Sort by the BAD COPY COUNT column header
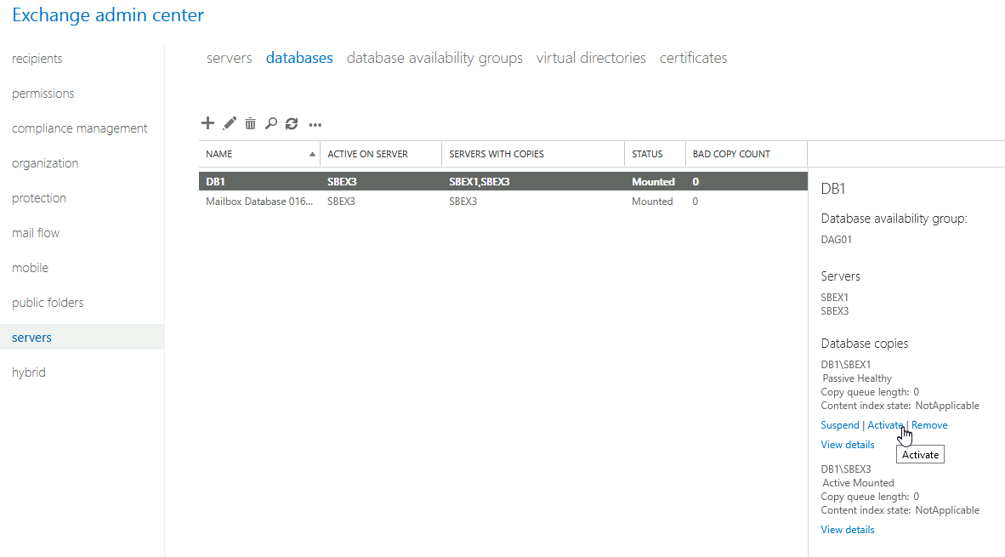1005x557 pixels. (731, 154)
